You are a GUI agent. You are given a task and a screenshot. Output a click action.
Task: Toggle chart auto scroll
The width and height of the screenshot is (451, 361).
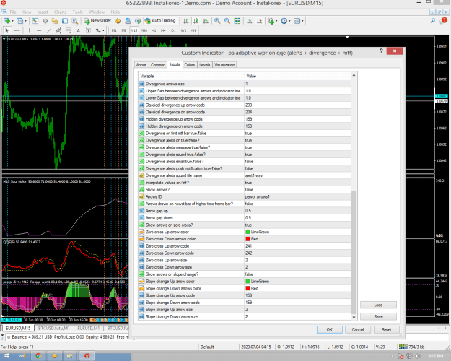(250, 21)
